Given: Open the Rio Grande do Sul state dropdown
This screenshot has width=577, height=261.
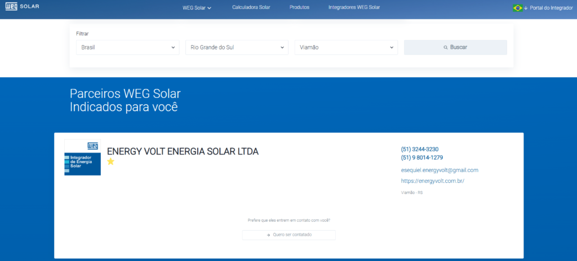Looking at the screenshot, I should (x=237, y=47).
